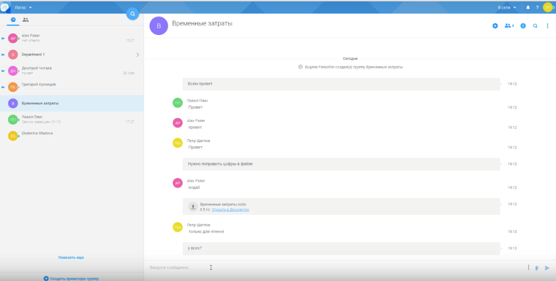
Task: Open Department 1 conversation
Action: (x=72, y=54)
